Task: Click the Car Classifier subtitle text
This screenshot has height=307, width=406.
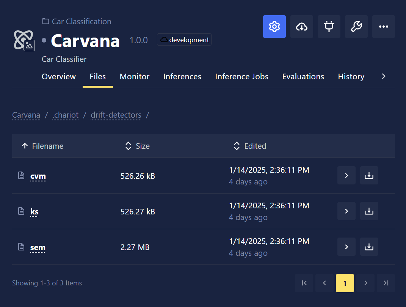Action: tap(64, 59)
